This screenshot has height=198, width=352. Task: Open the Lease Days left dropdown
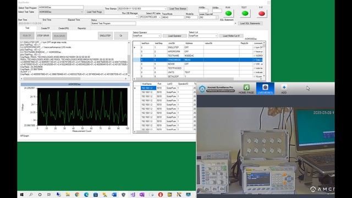click(208, 17)
